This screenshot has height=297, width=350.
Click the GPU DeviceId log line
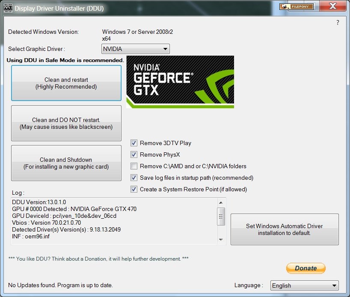(x=64, y=216)
